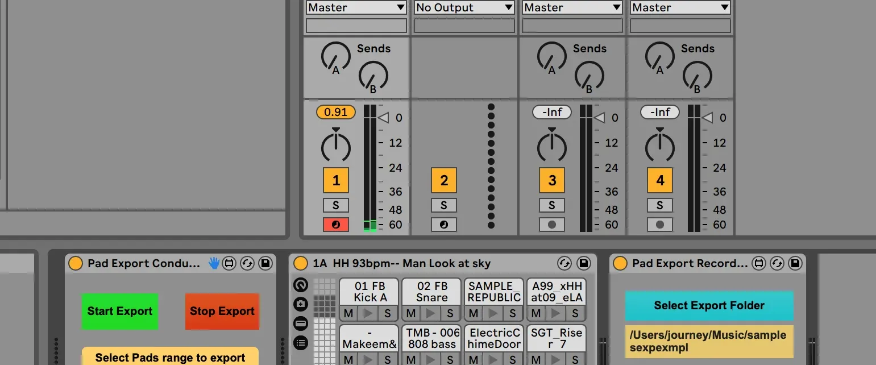The width and height of the screenshot is (876, 365).
Task: Click Select Pads range to export
Action: tap(170, 356)
